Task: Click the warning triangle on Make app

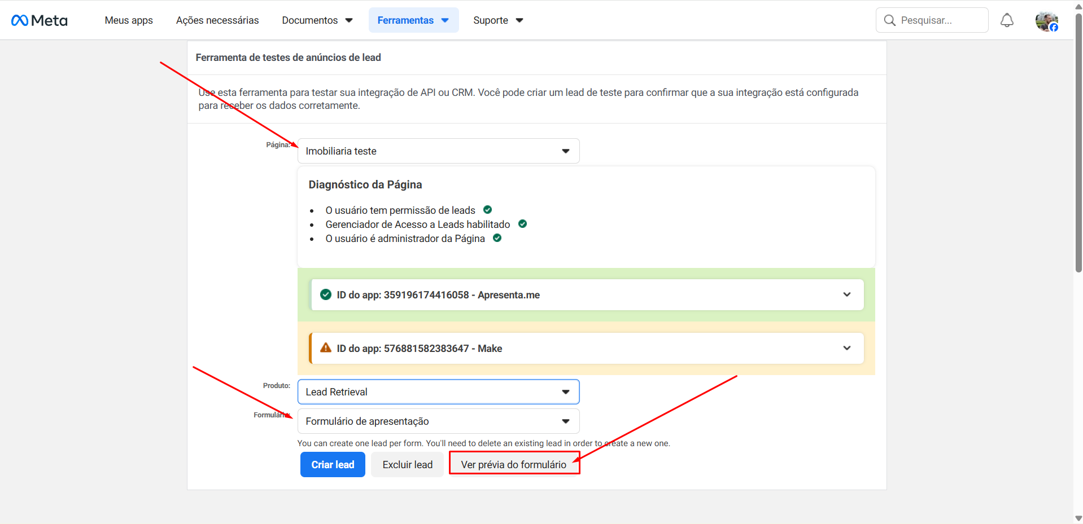Action: pos(326,348)
